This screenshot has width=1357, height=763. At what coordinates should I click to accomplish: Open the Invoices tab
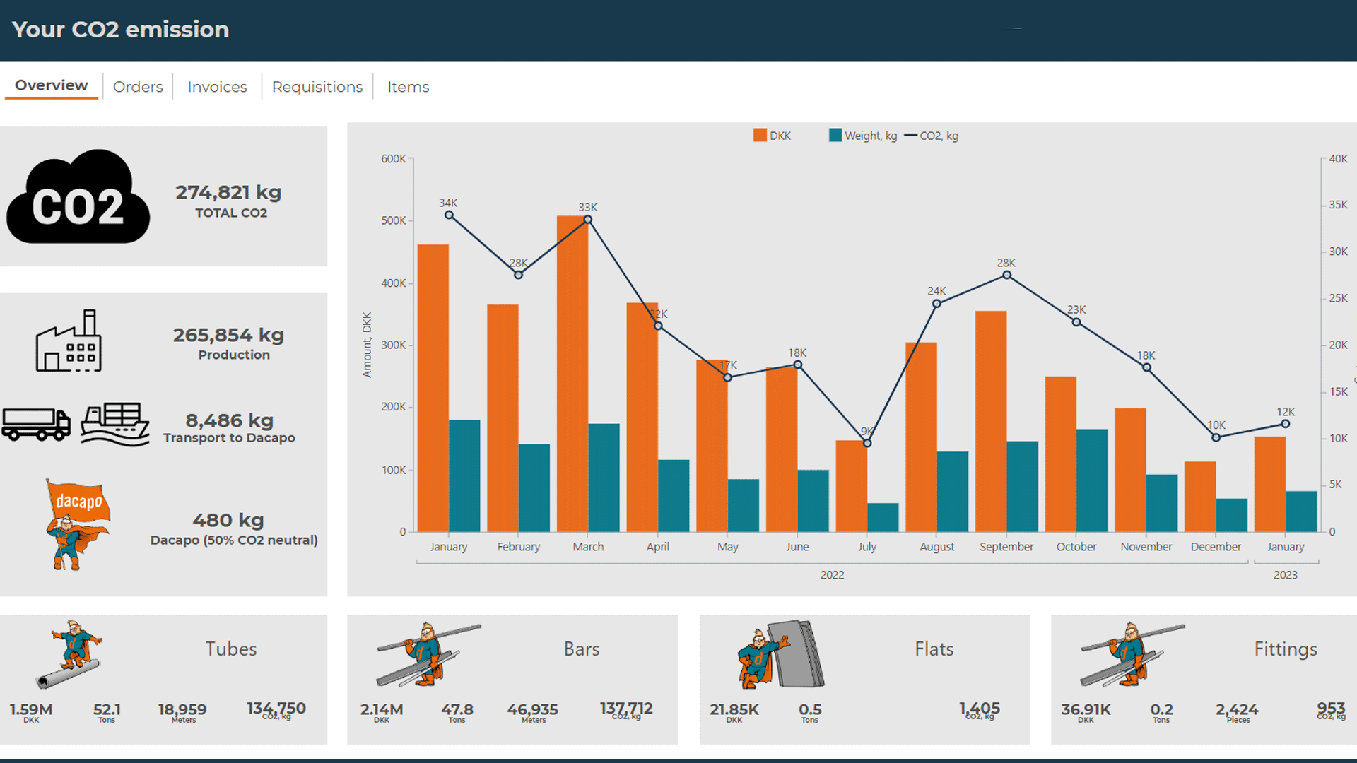point(217,87)
